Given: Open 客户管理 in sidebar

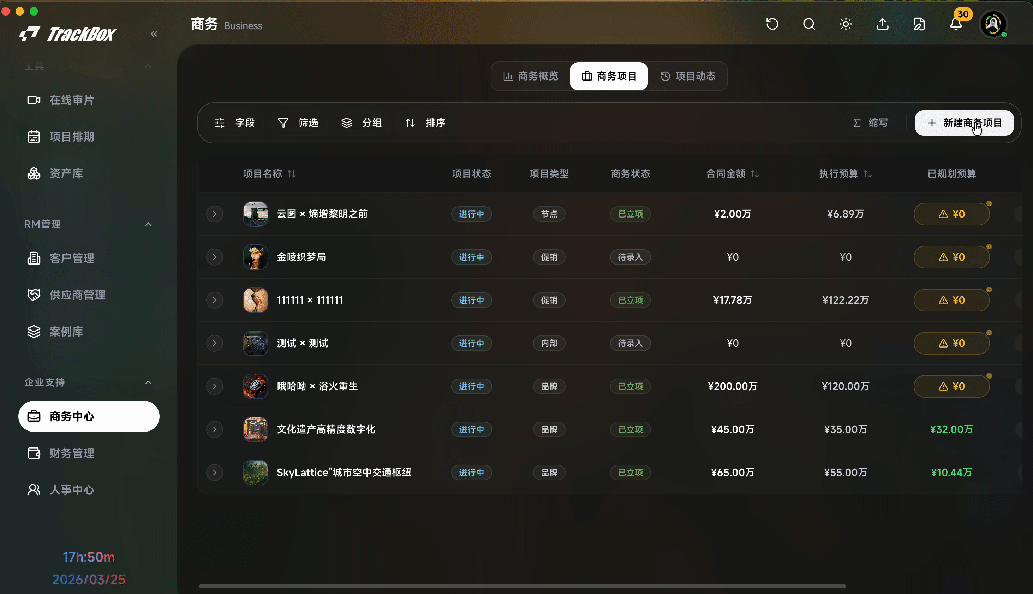Looking at the screenshot, I should [89, 258].
